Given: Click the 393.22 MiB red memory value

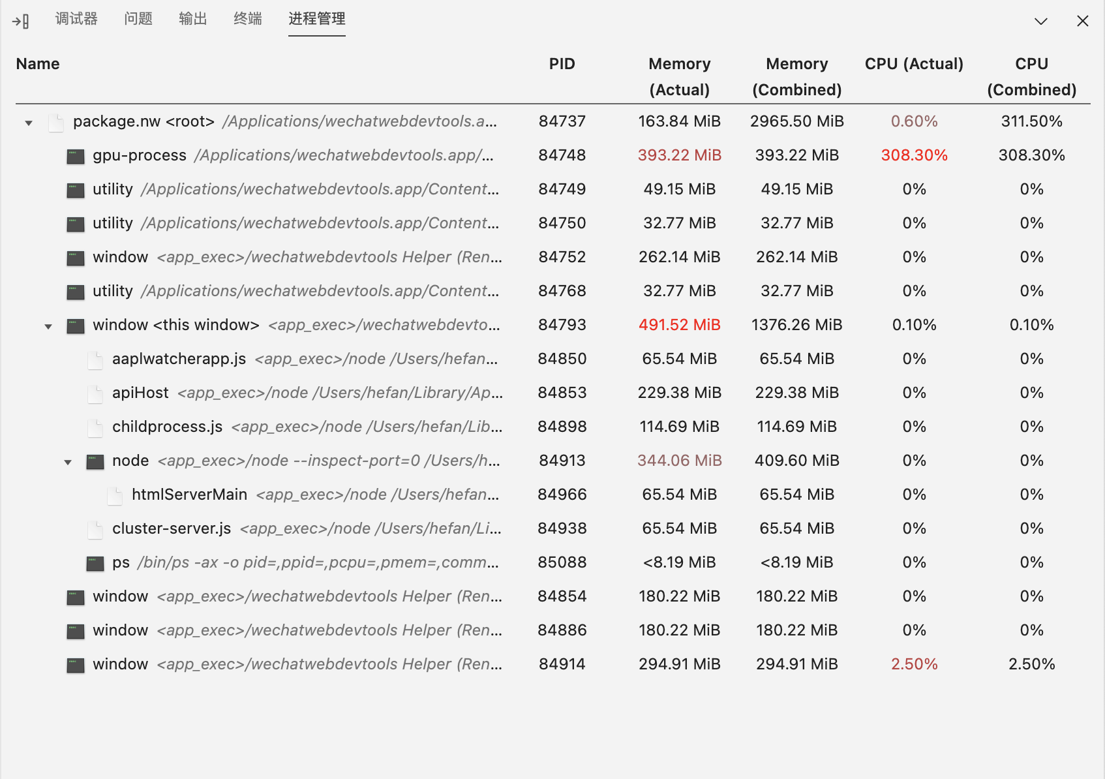Looking at the screenshot, I should 680,155.
